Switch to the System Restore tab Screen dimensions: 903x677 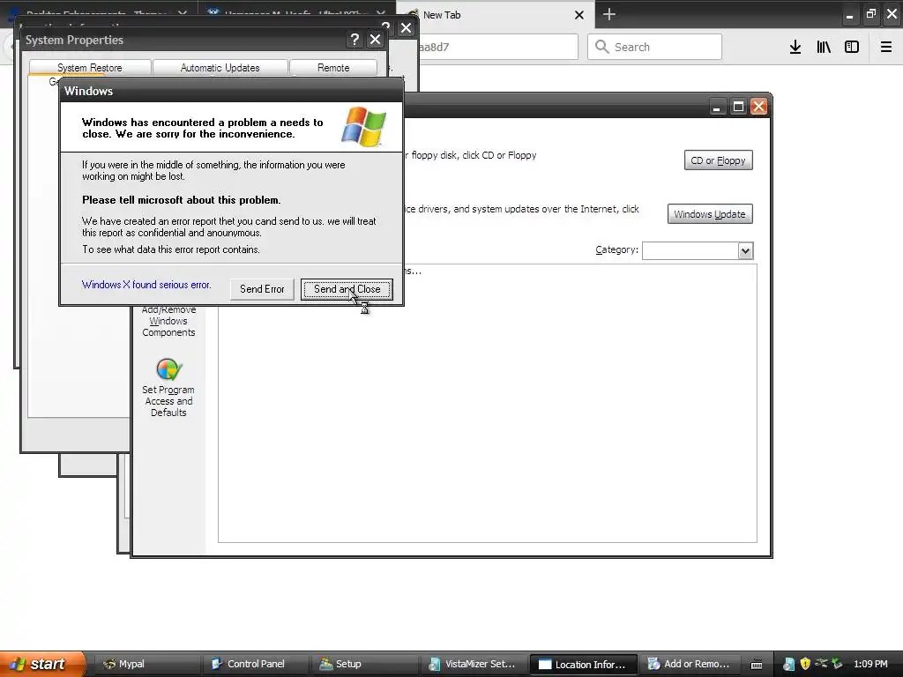(x=90, y=67)
